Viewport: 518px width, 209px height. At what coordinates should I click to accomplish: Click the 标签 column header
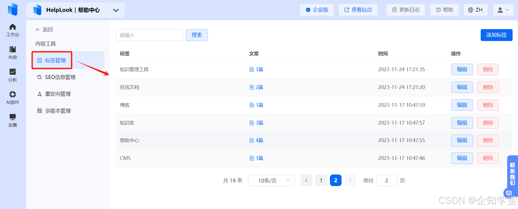pyautogui.click(x=125, y=54)
